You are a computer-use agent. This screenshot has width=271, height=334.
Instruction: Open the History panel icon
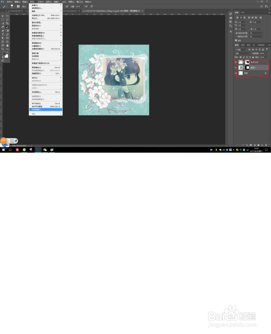pos(231,14)
